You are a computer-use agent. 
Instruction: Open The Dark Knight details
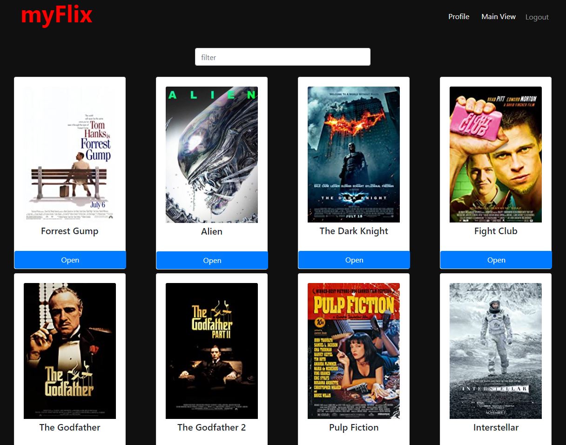(354, 260)
